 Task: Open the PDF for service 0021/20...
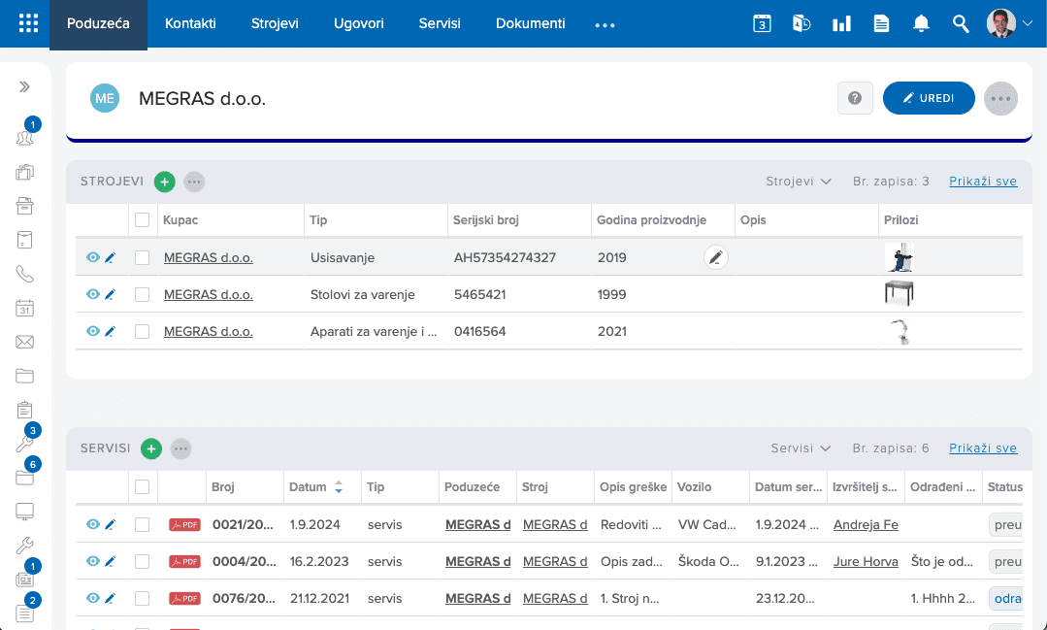pos(184,524)
